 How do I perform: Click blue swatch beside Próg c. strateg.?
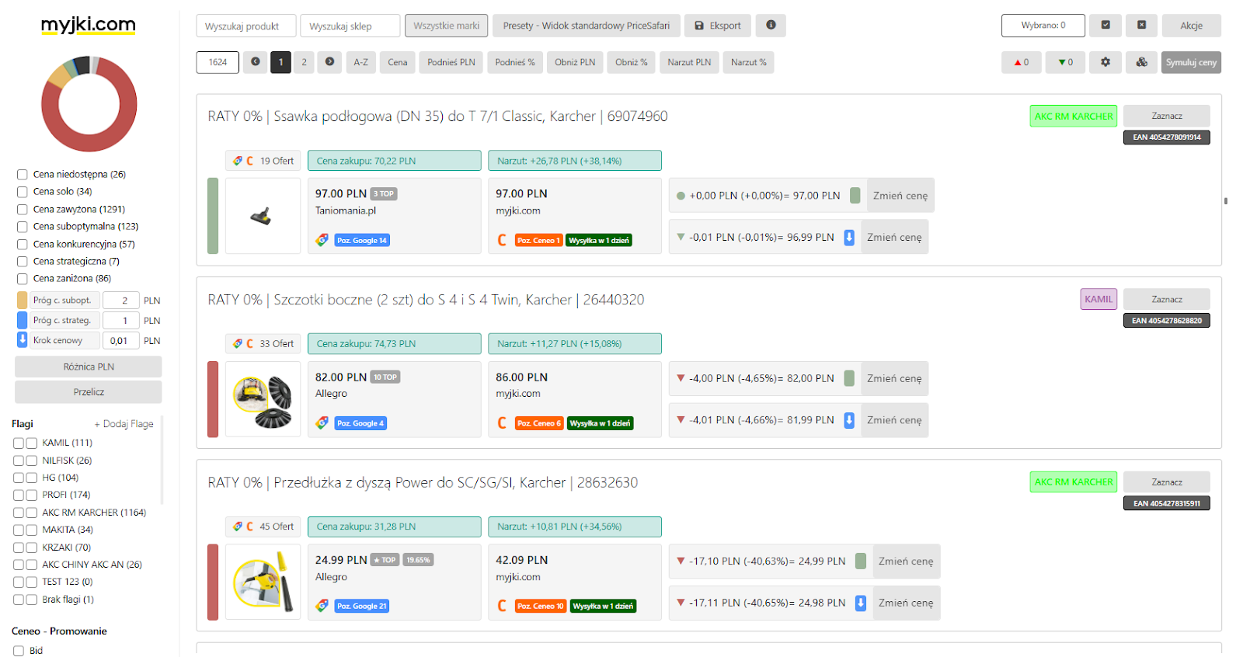click(x=23, y=320)
